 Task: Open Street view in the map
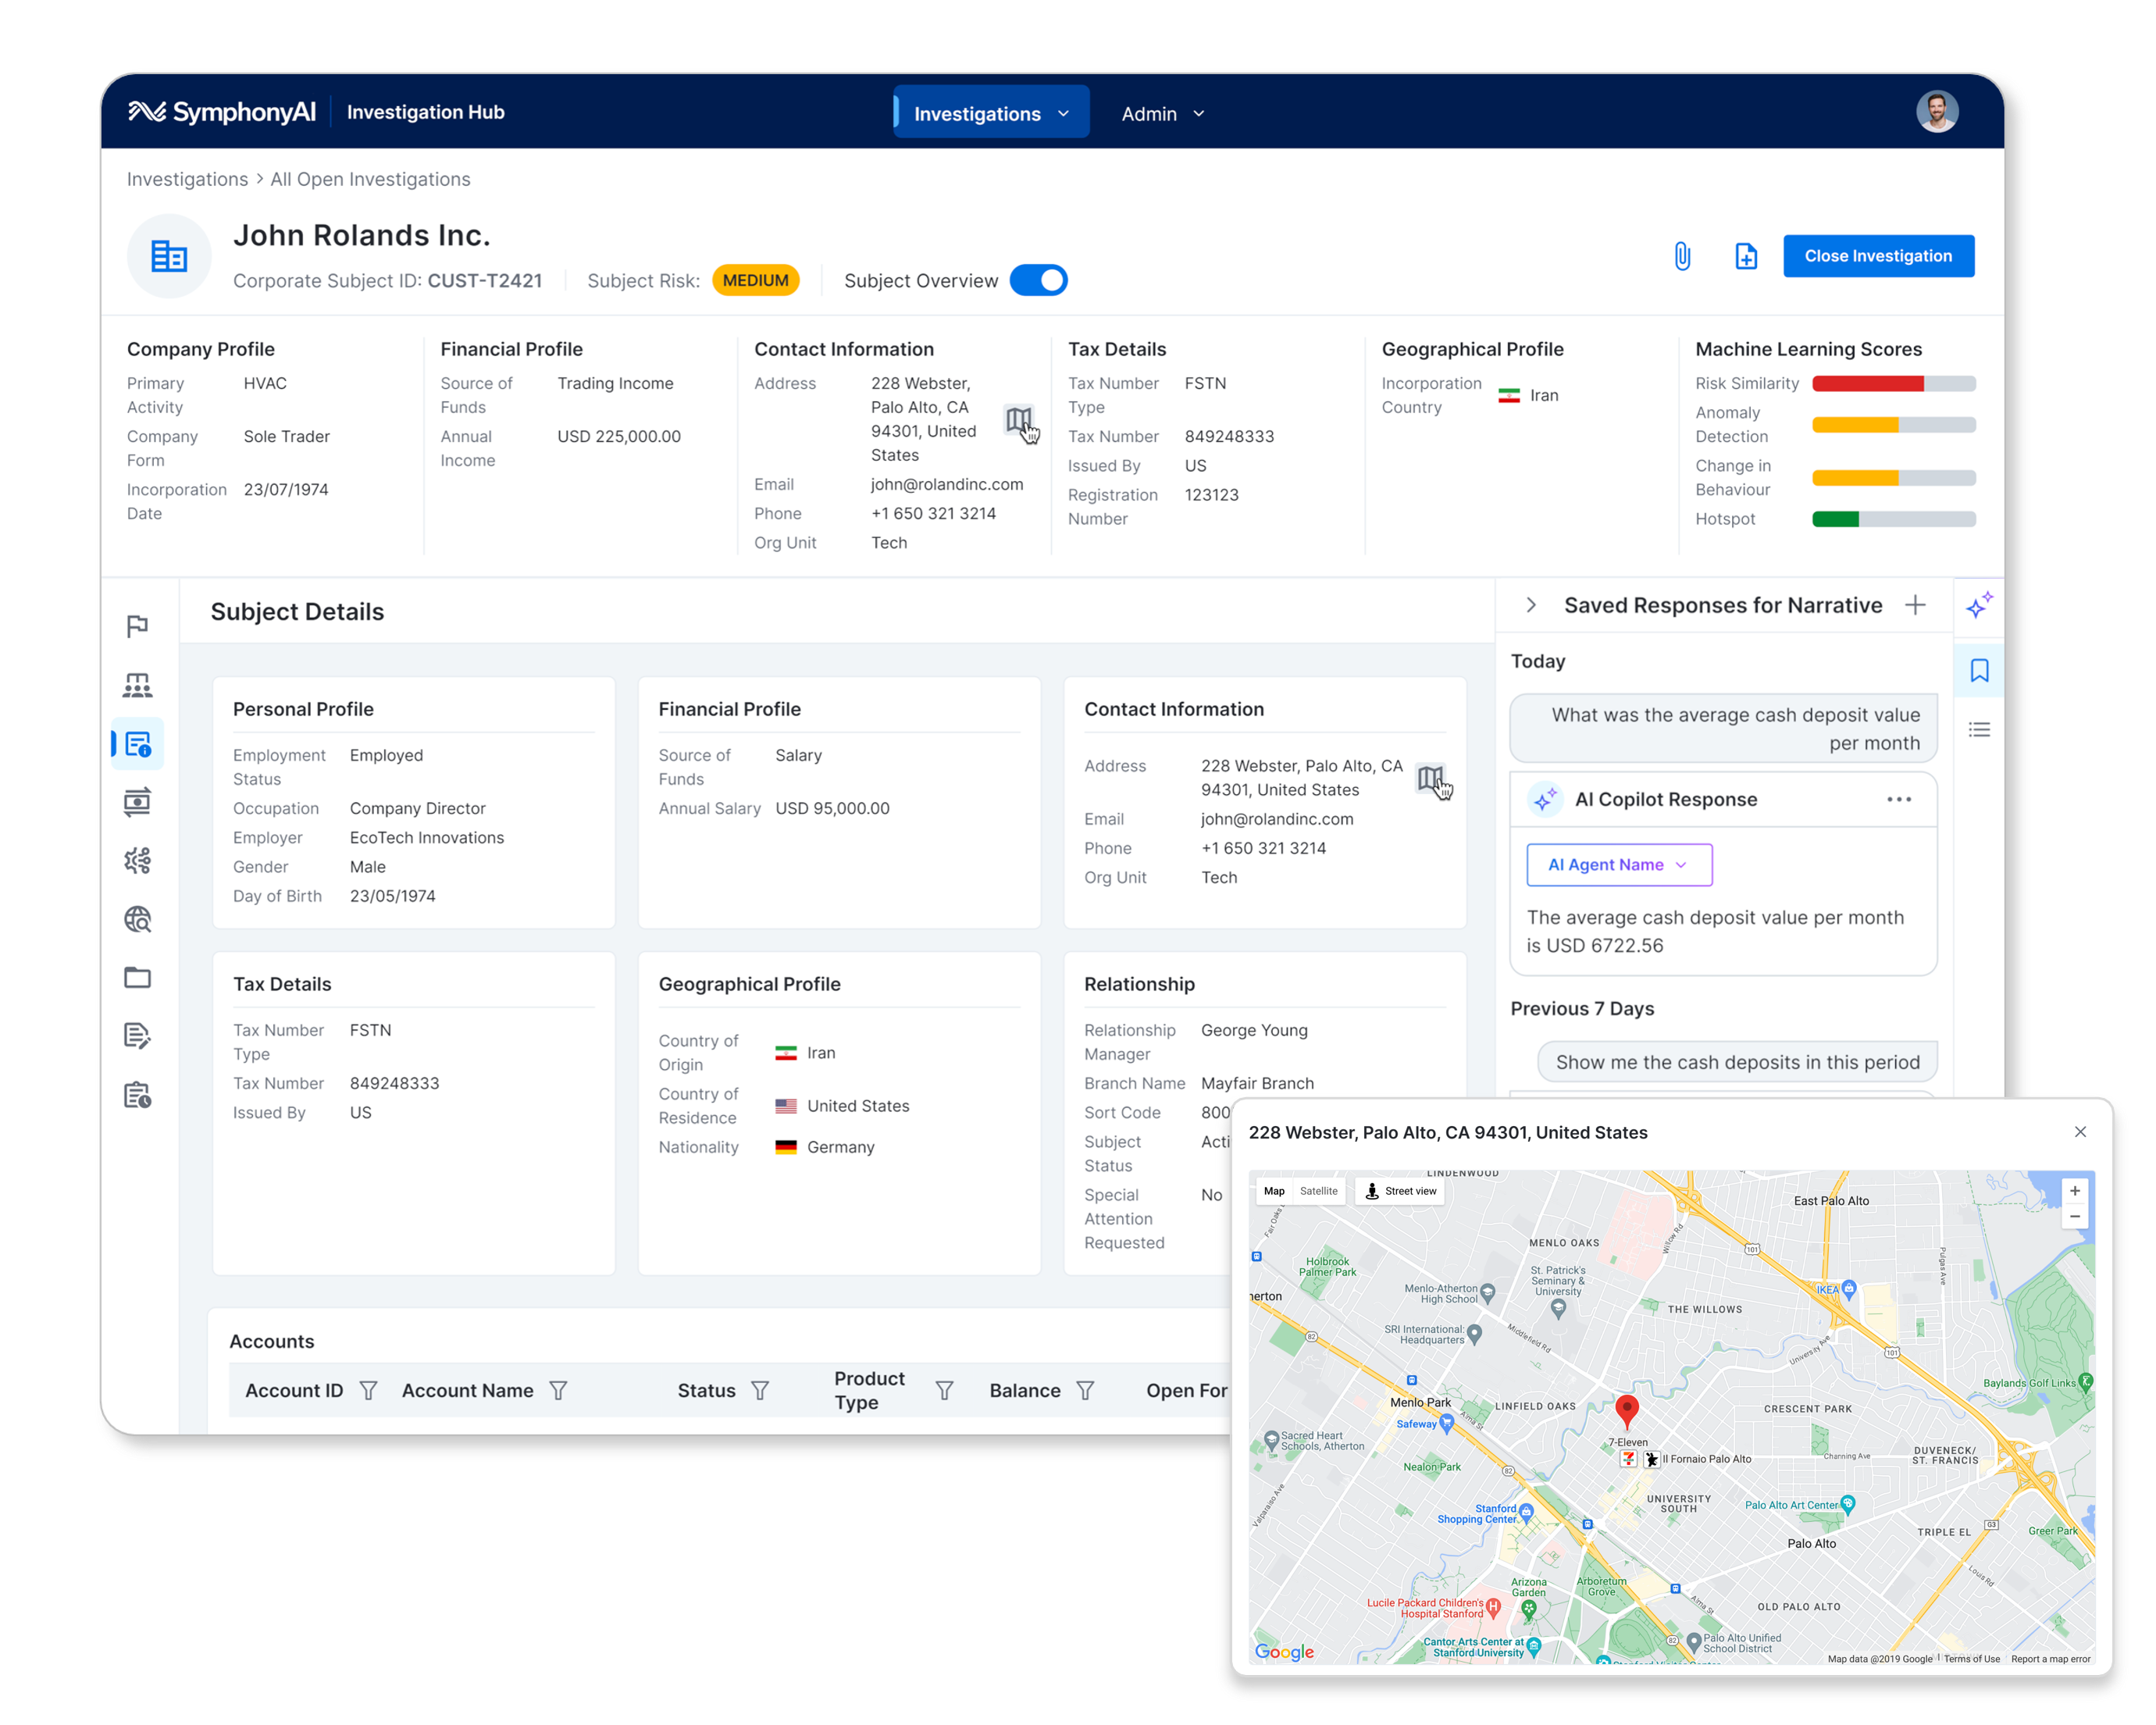pos(1400,1191)
